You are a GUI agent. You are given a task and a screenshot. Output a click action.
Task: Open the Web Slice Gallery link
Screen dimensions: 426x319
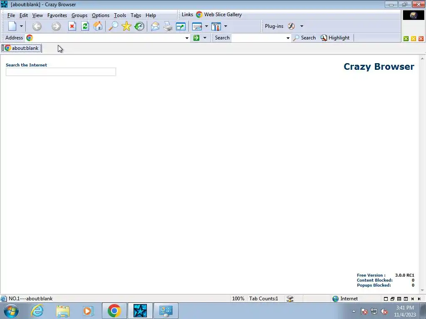pyautogui.click(x=219, y=15)
